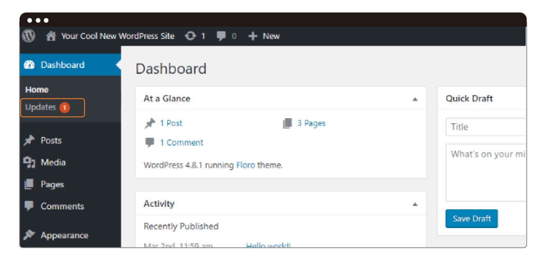
Task: Click the Dashboard gauge icon in sidebar
Action: (29, 65)
